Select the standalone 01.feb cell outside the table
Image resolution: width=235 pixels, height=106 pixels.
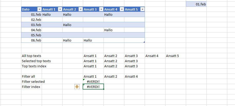tap(196, 4)
